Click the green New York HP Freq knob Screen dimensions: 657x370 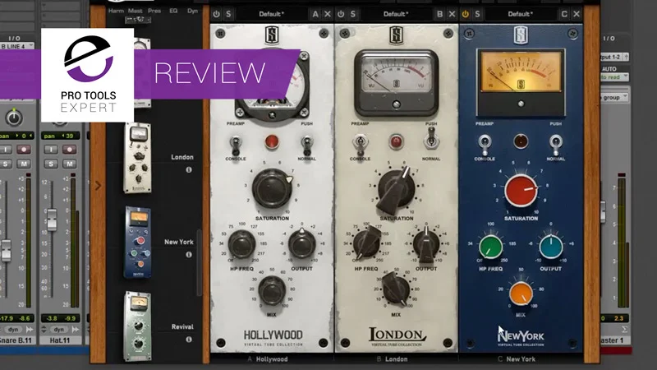pos(490,247)
